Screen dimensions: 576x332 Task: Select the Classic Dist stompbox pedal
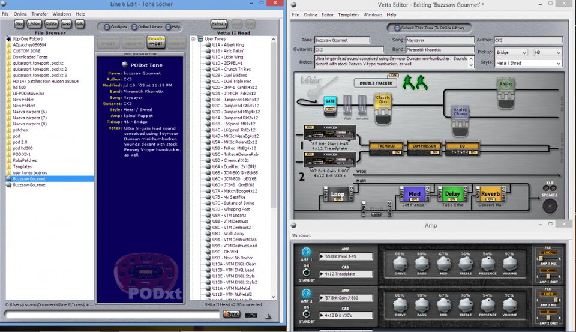pyautogui.click(x=383, y=109)
